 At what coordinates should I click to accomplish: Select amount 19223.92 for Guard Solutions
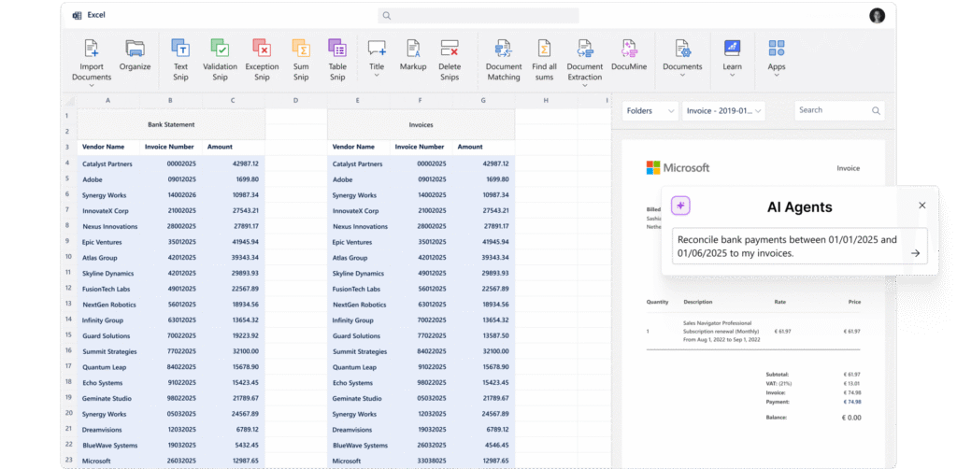coord(234,336)
